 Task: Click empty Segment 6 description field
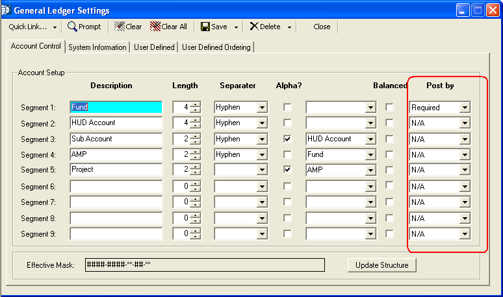(x=116, y=186)
